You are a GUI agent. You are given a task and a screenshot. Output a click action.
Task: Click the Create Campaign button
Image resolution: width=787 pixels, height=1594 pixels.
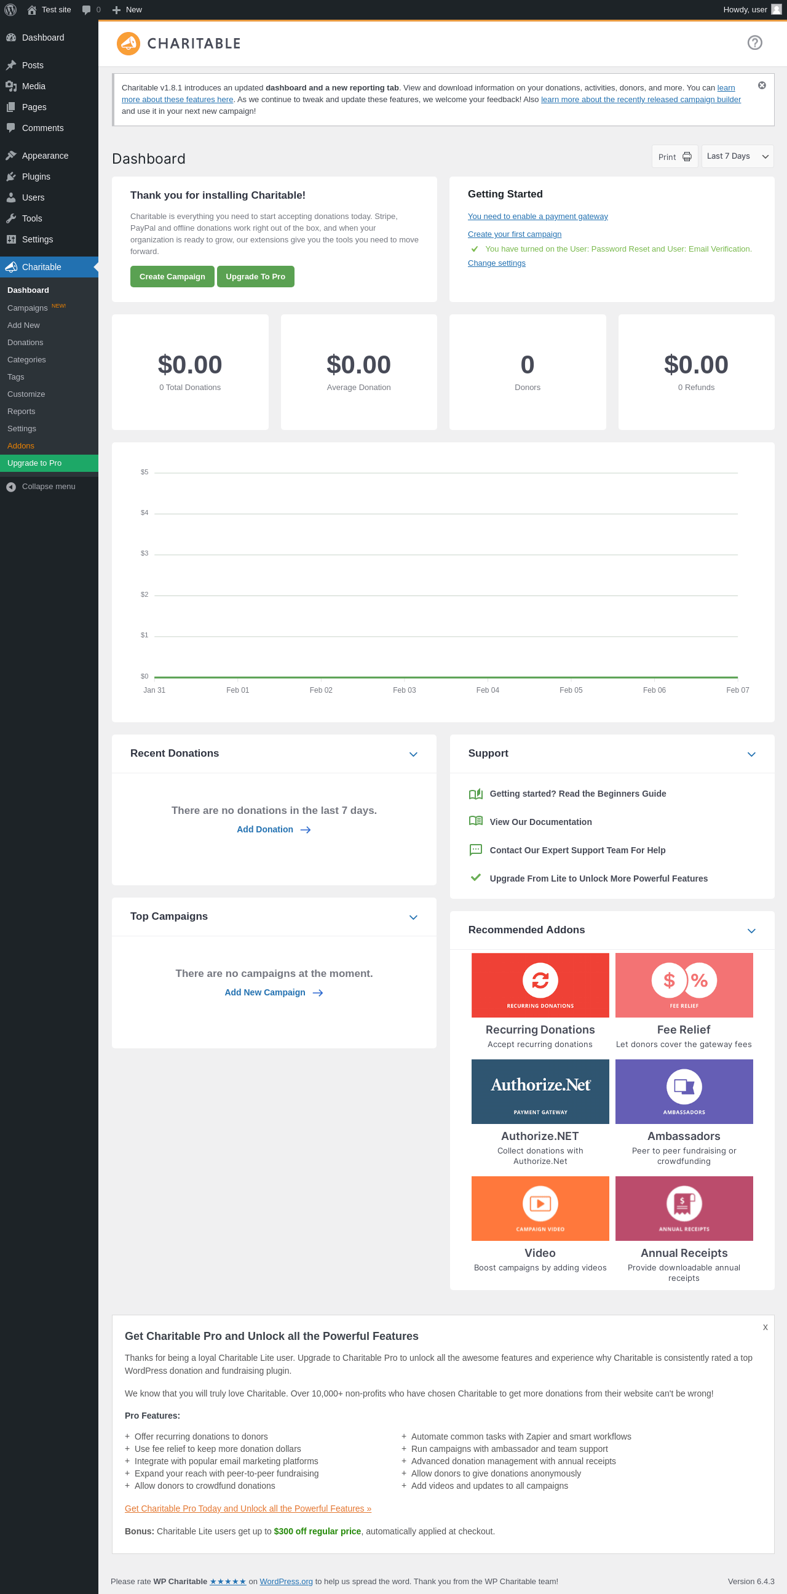[172, 277]
